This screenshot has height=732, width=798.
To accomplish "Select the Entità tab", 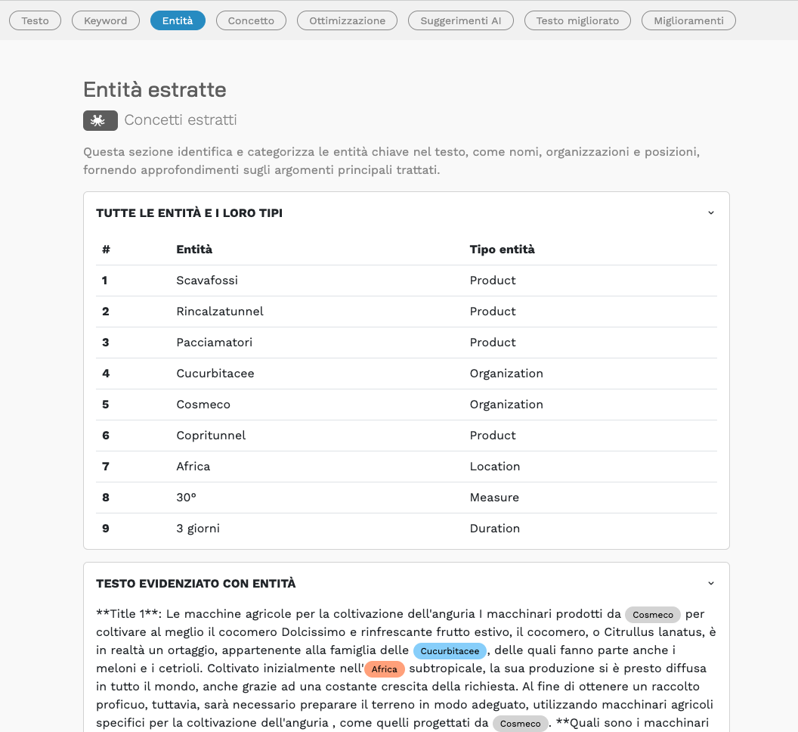I will 178,20.
